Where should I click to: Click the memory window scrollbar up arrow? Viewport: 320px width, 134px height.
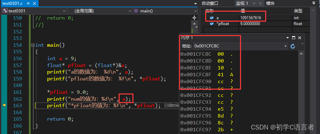[301, 53]
